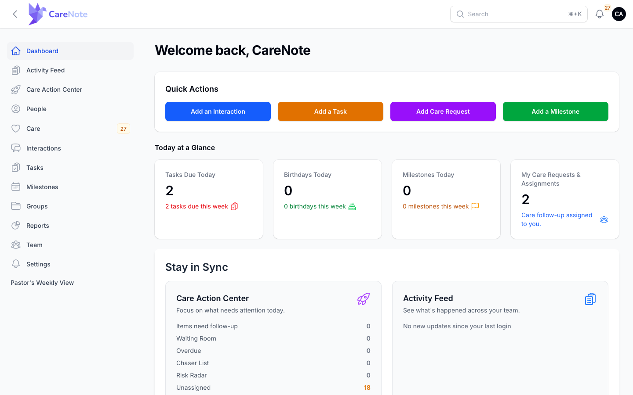Open the CA profile avatar
Viewport: 633px width, 395px height.
point(618,14)
